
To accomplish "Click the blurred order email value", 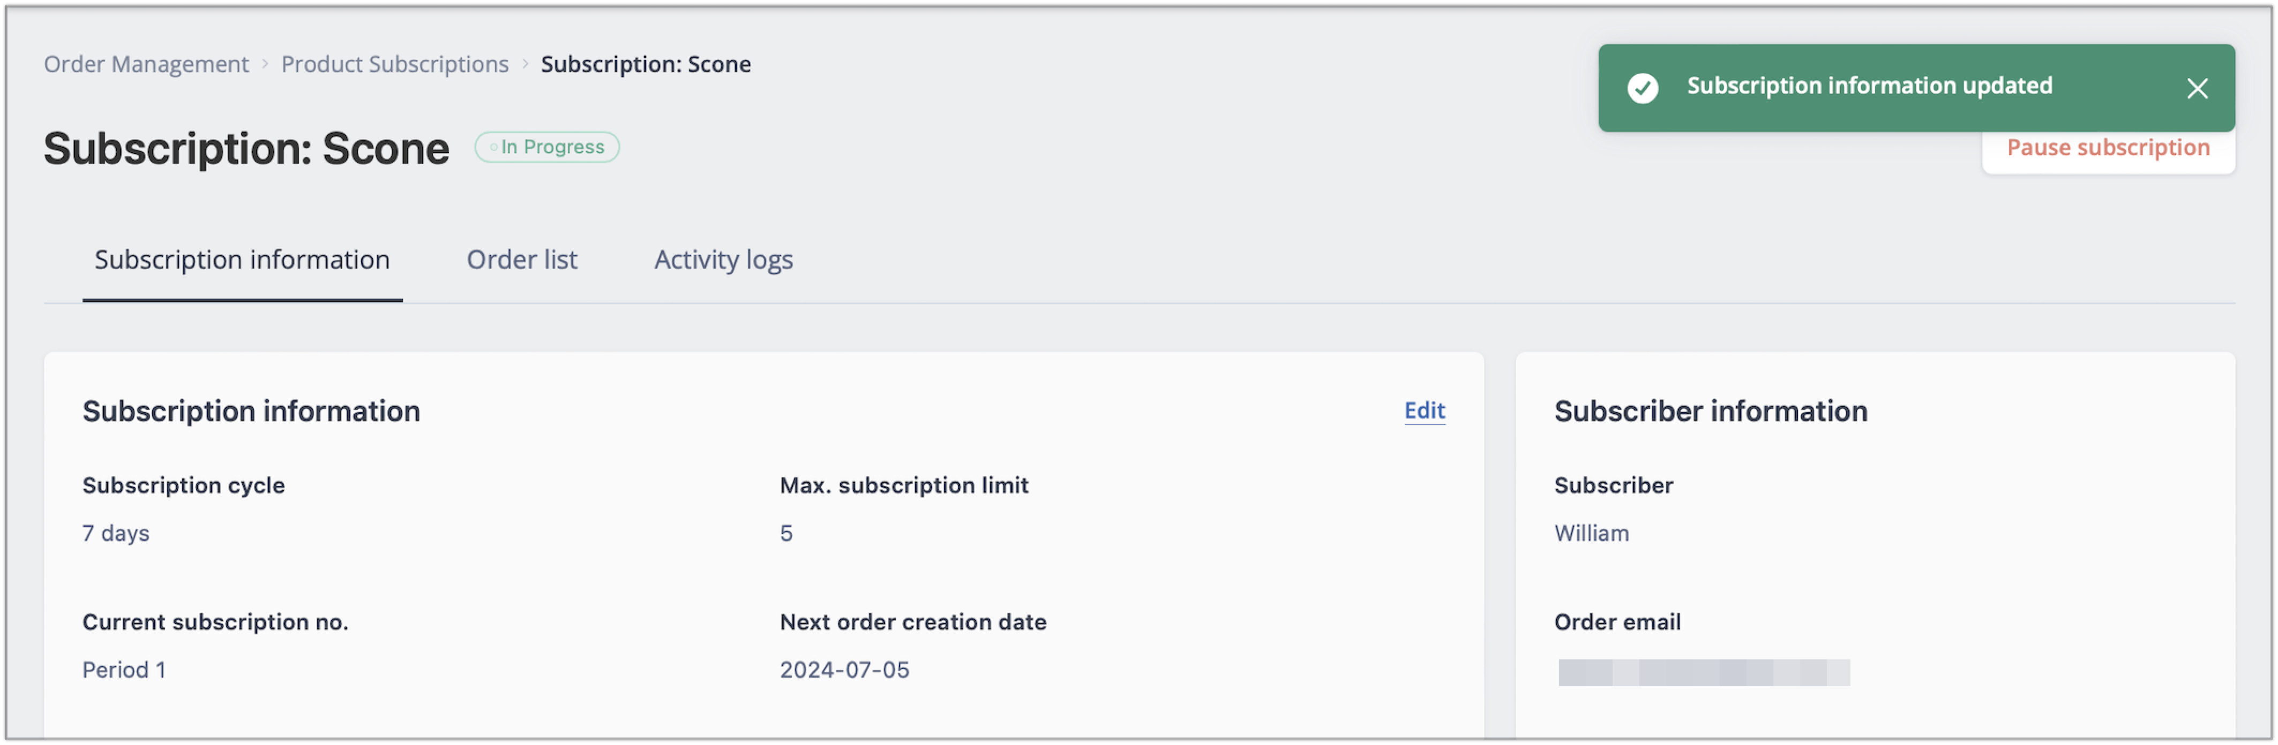I will (1703, 672).
